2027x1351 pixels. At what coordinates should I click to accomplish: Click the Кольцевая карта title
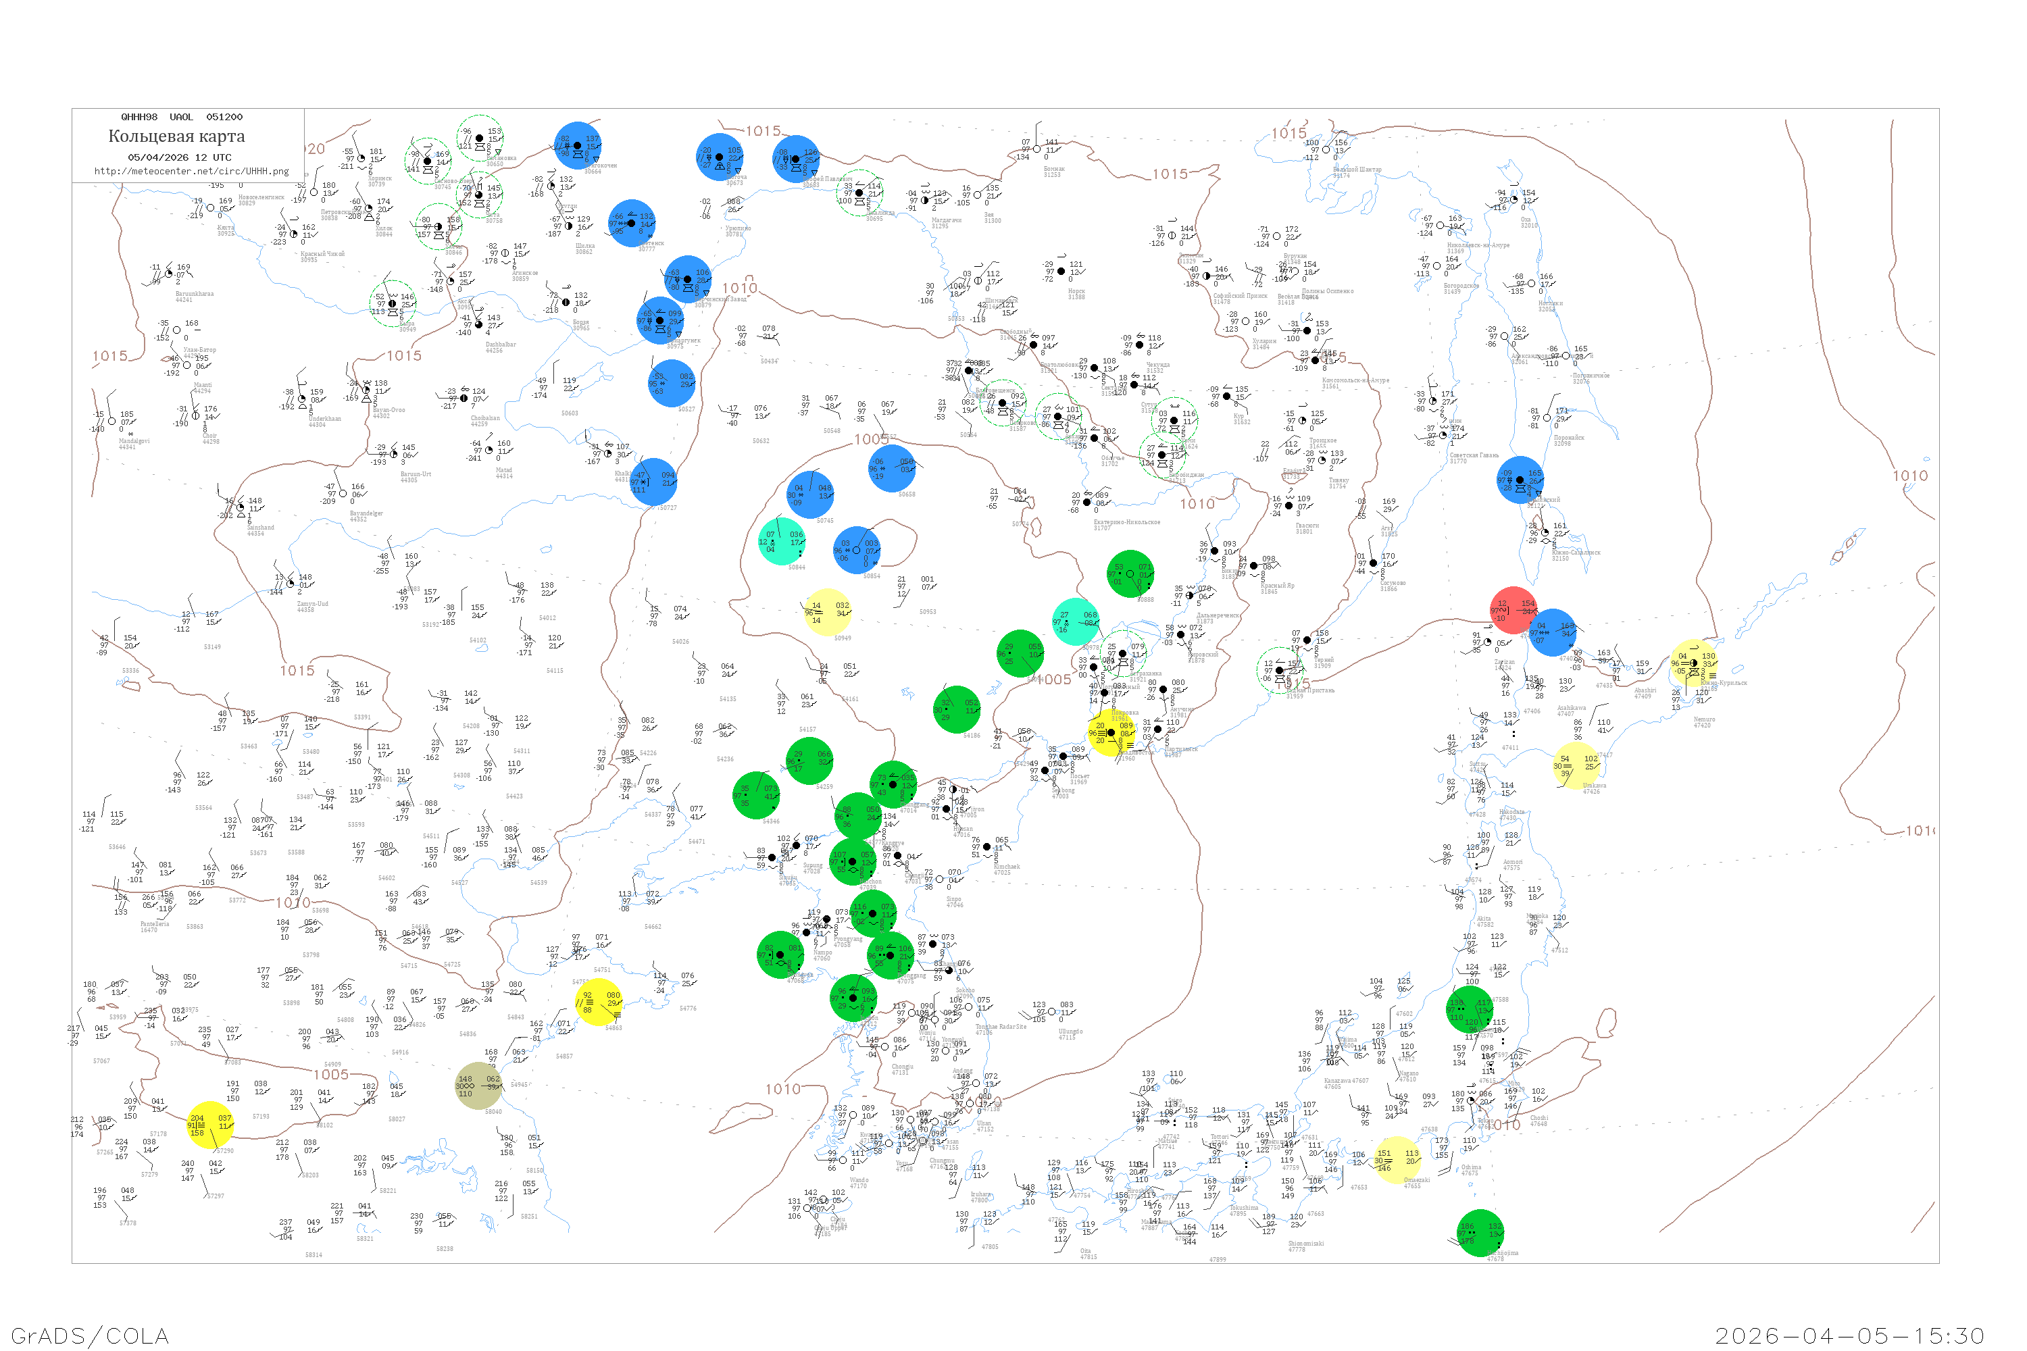click(176, 136)
